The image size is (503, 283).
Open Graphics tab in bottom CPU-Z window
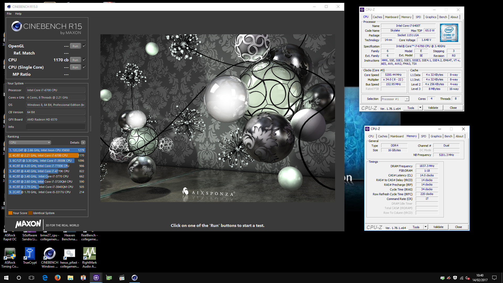pyautogui.click(x=436, y=136)
